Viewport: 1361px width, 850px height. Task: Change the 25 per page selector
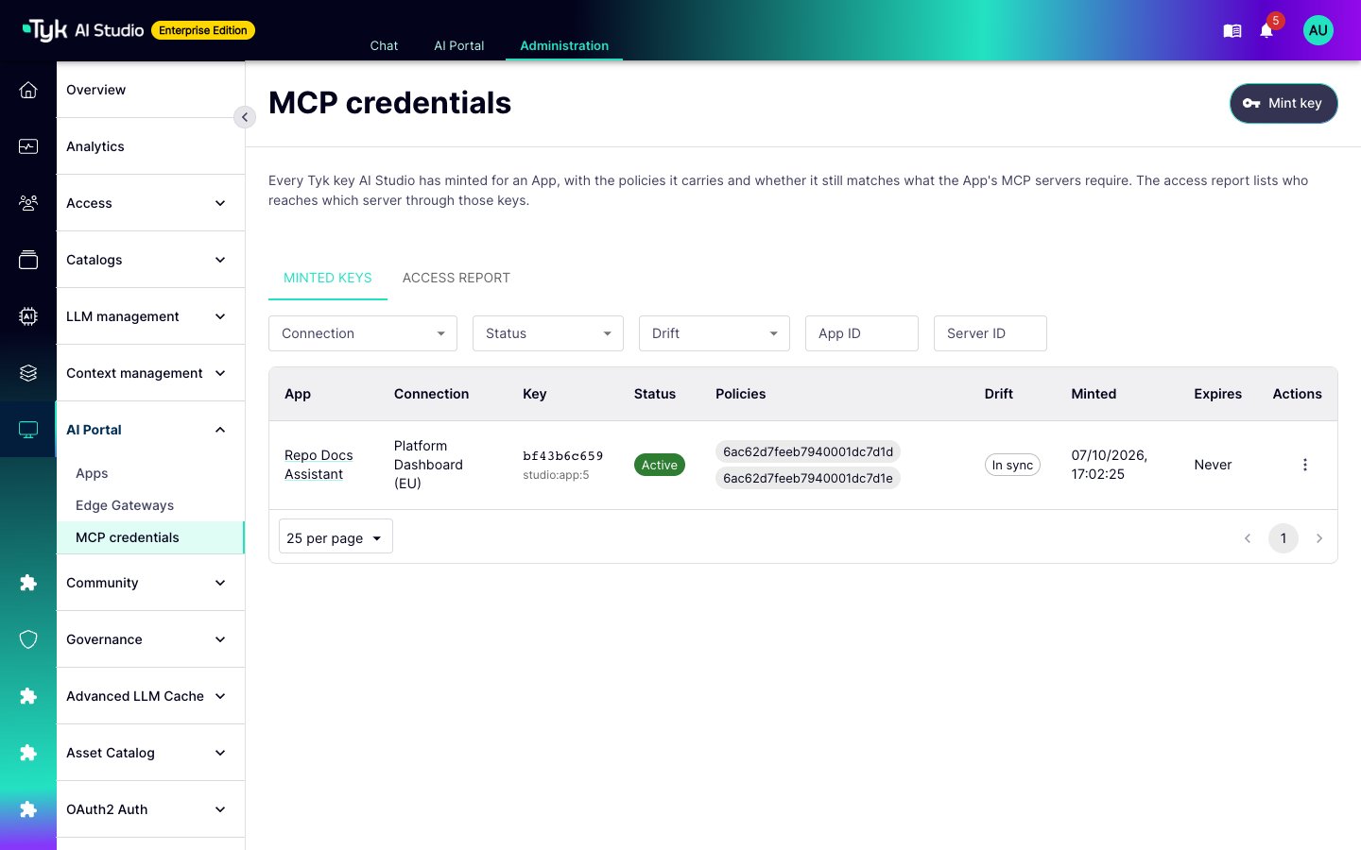pos(336,537)
